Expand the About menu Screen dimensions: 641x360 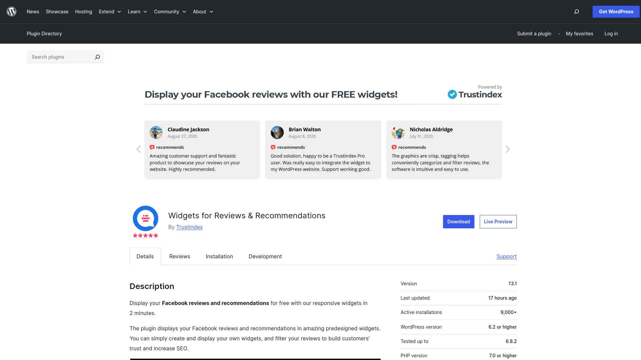point(203,12)
